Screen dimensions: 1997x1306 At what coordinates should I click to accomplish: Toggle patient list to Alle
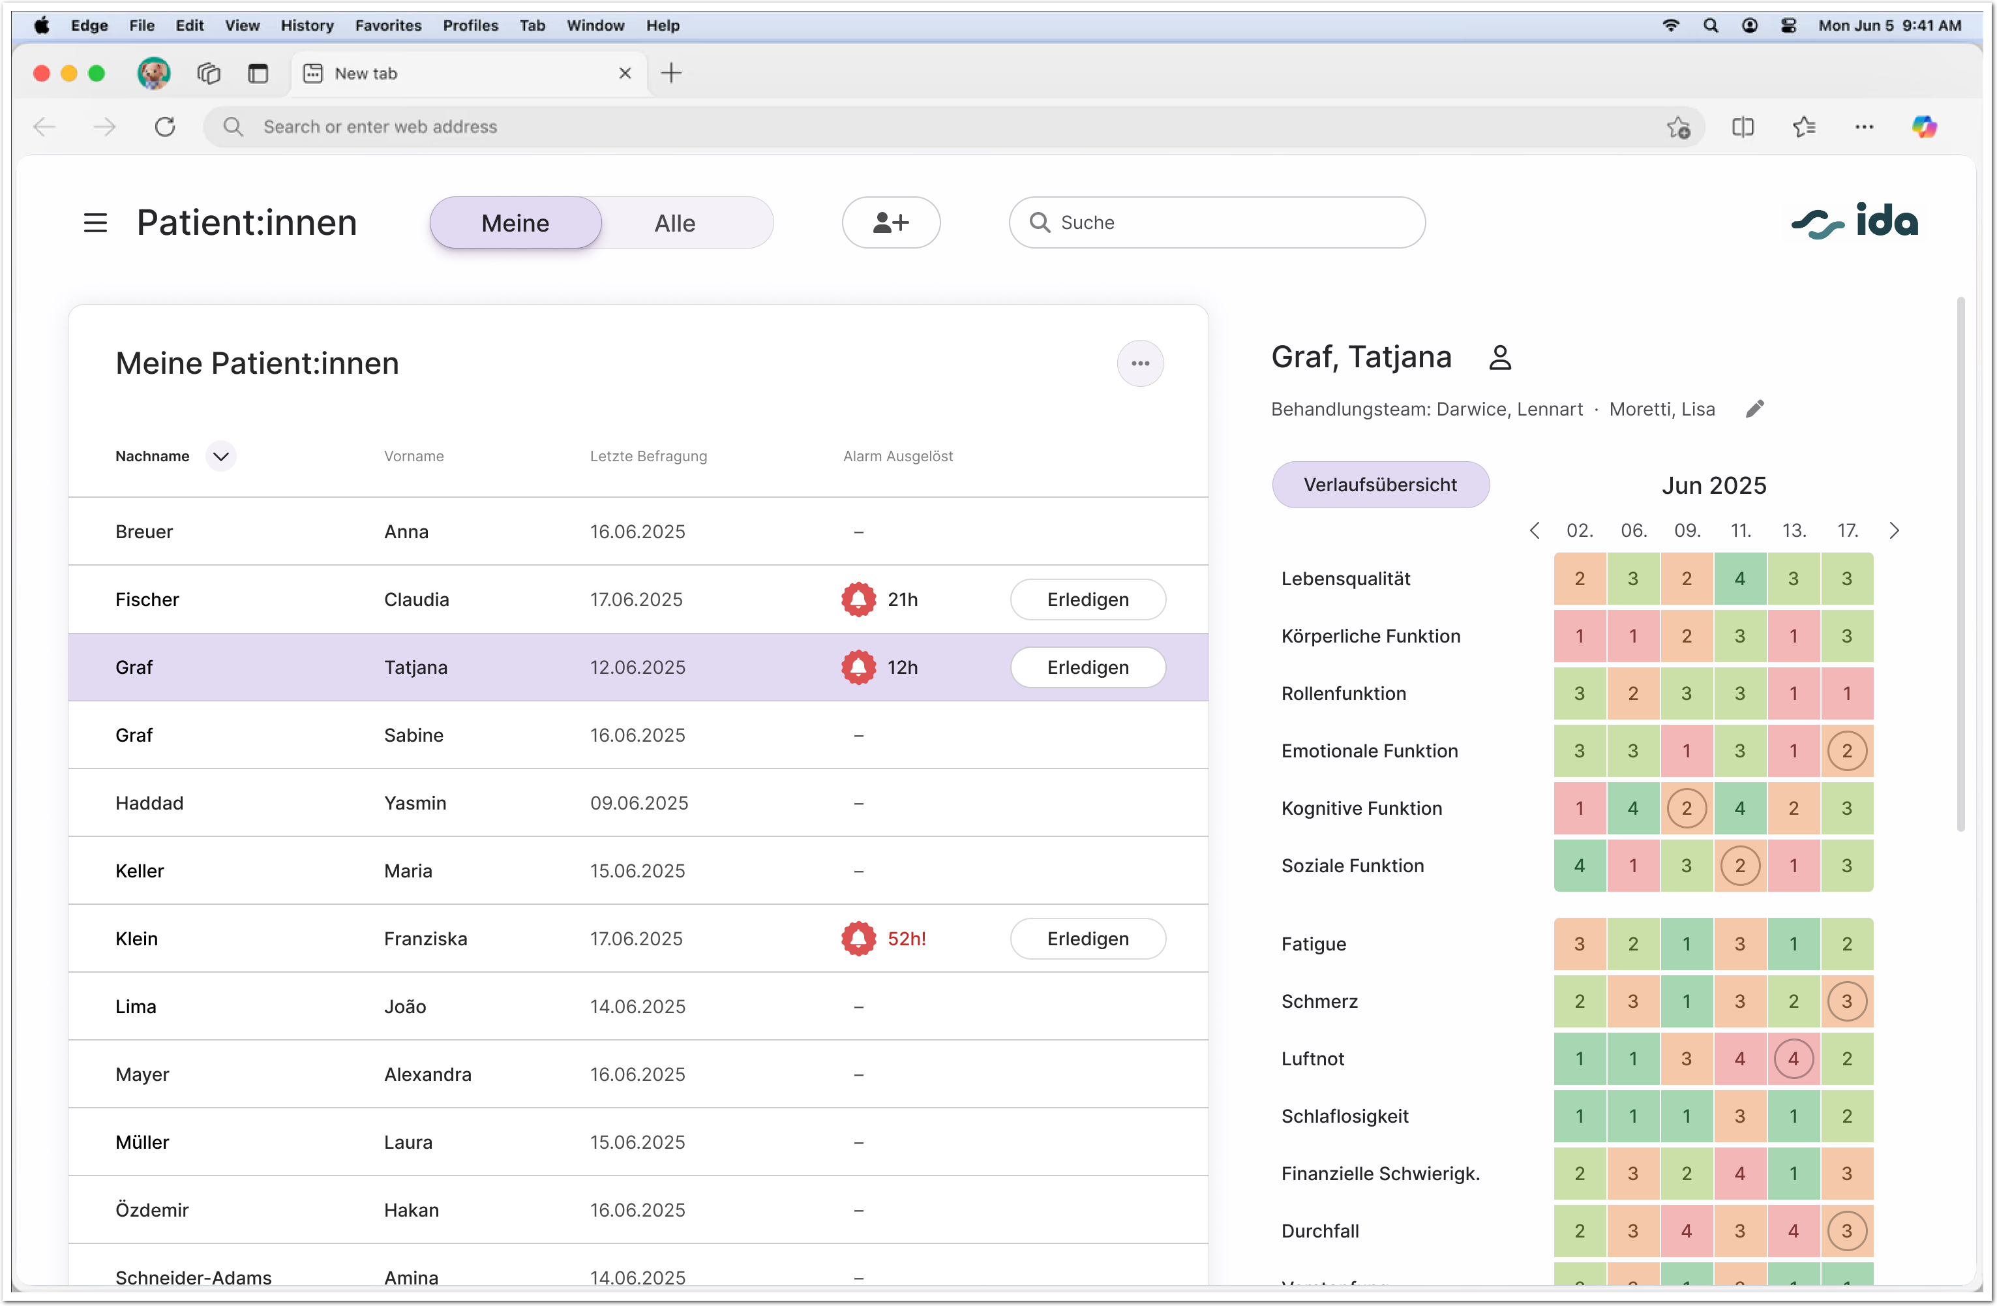(x=674, y=223)
